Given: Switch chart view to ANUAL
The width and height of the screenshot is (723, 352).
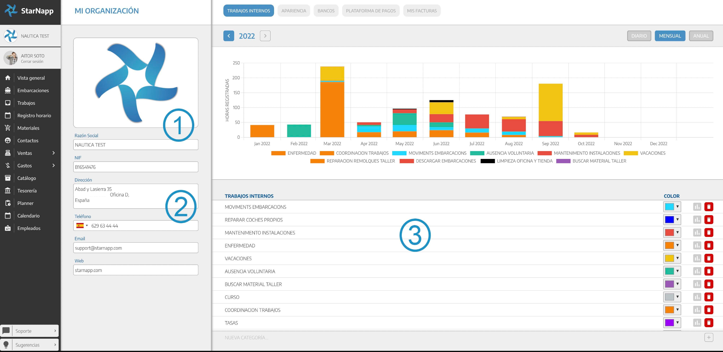Looking at the screenshot, I should point(701,36).
